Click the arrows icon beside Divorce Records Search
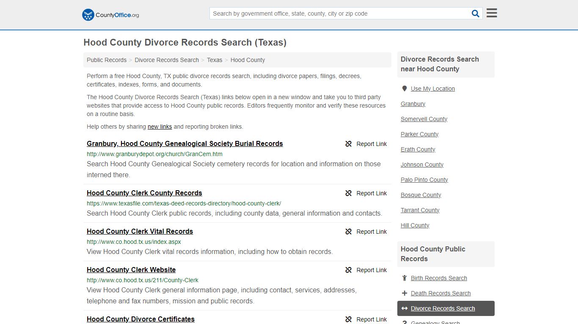The image size is (578, 324). coord(405,308)
